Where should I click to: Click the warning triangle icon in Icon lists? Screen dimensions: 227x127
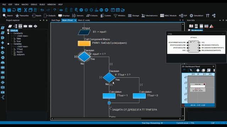click(x=211, y=26)
